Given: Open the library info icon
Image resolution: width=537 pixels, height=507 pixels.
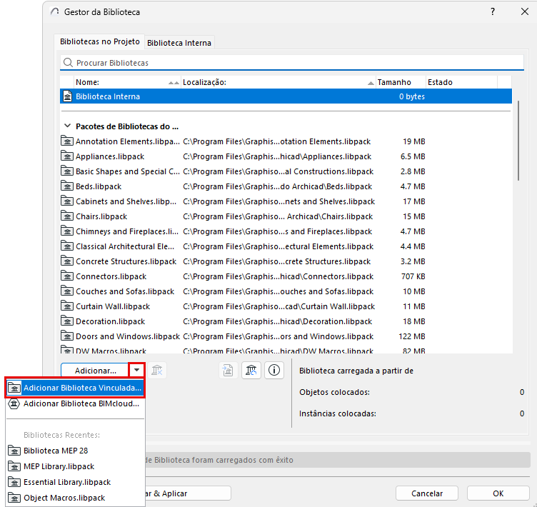Looking at the screenshot, I should pos(274,371).
